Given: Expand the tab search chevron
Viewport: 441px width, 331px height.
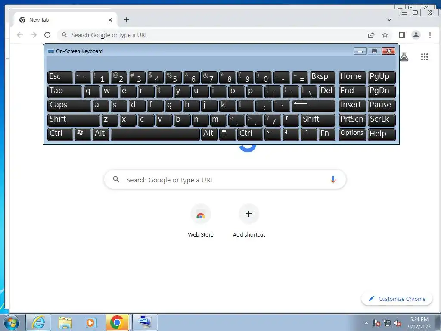Looking at the screenshot, I should [x=389, y=20].
